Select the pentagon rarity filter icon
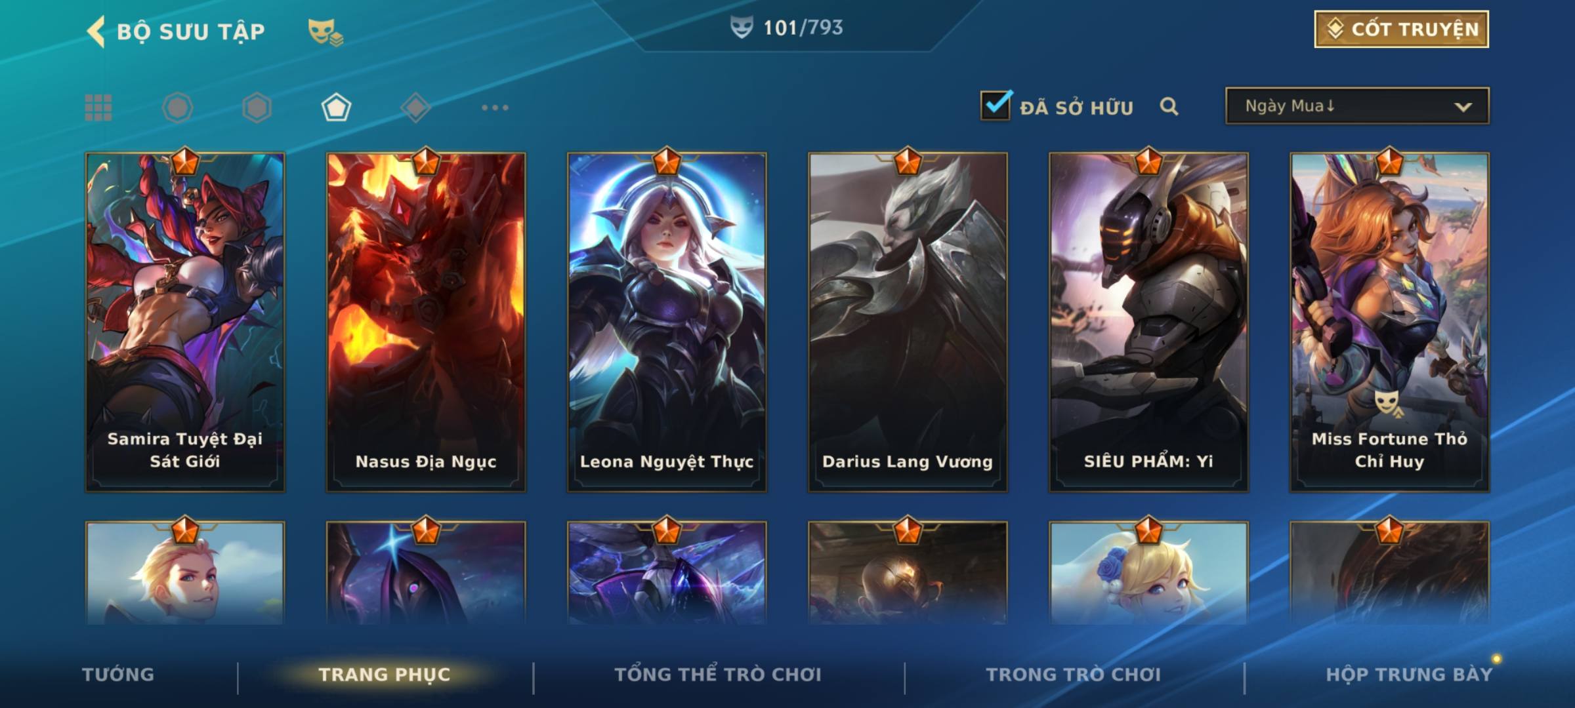1575x708 pixels. (336, 108)
